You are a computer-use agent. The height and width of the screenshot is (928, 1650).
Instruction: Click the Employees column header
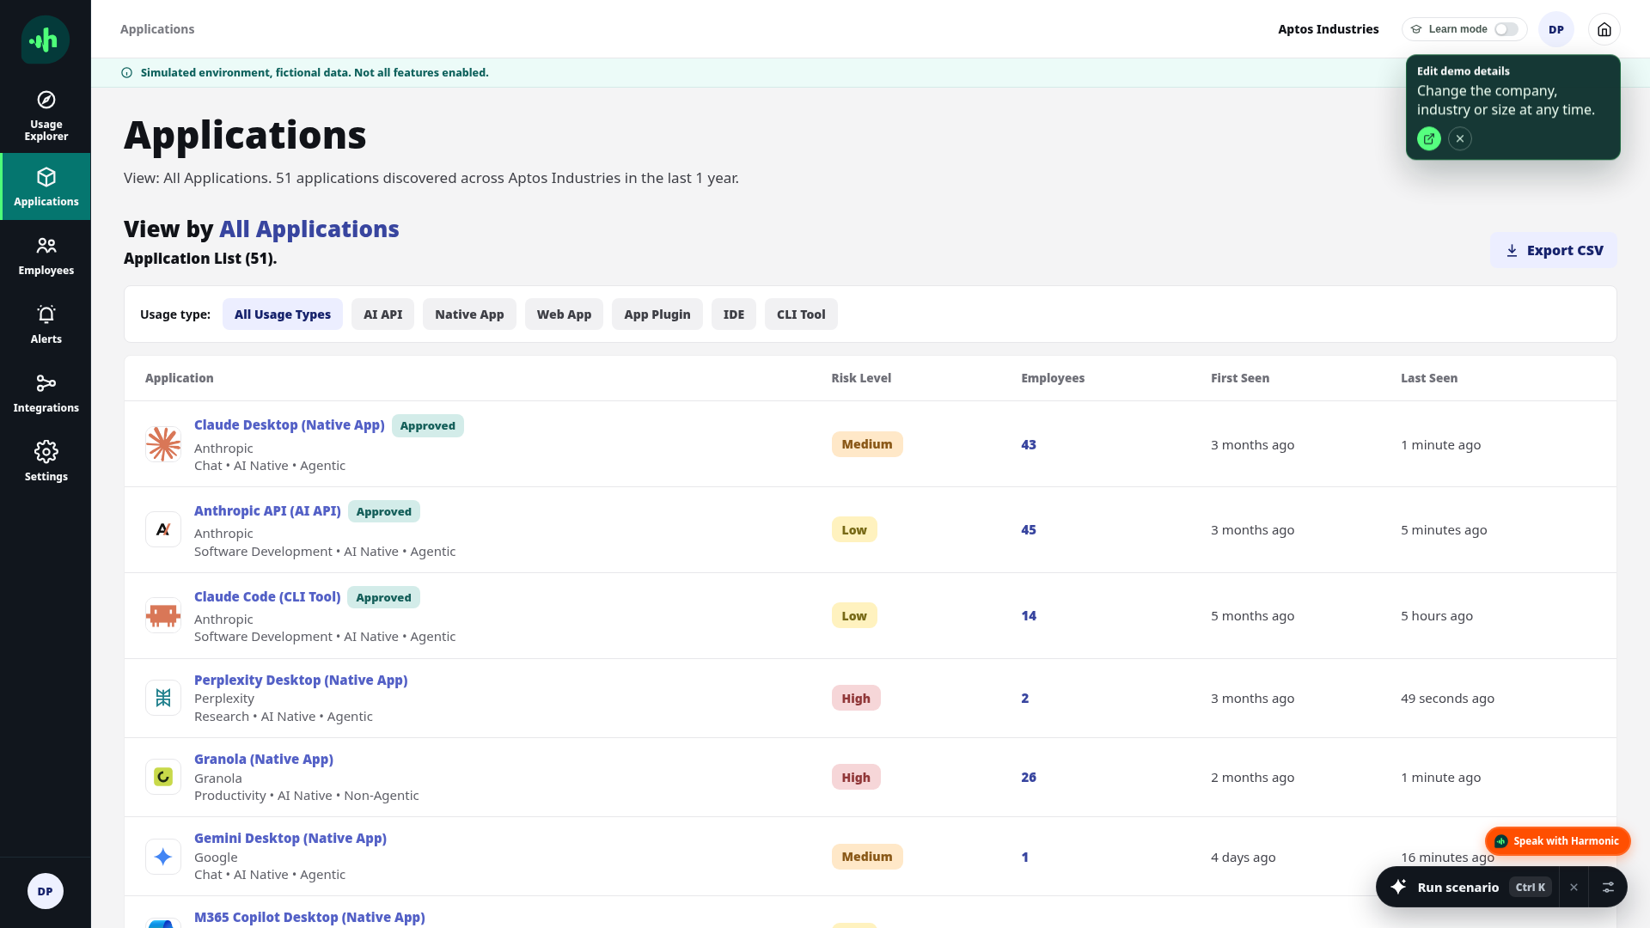point(1053,378)
